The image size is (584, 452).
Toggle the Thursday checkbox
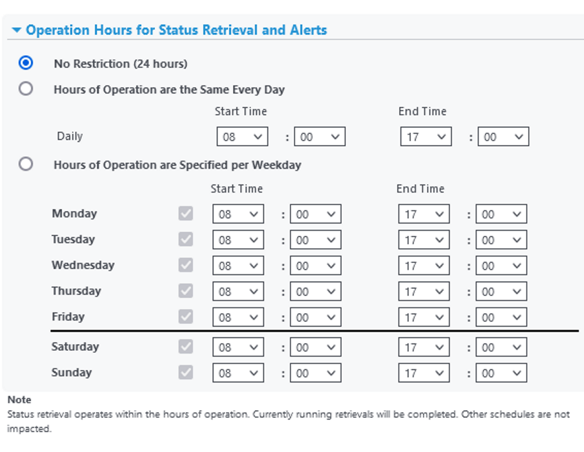[x=186, y=291]
